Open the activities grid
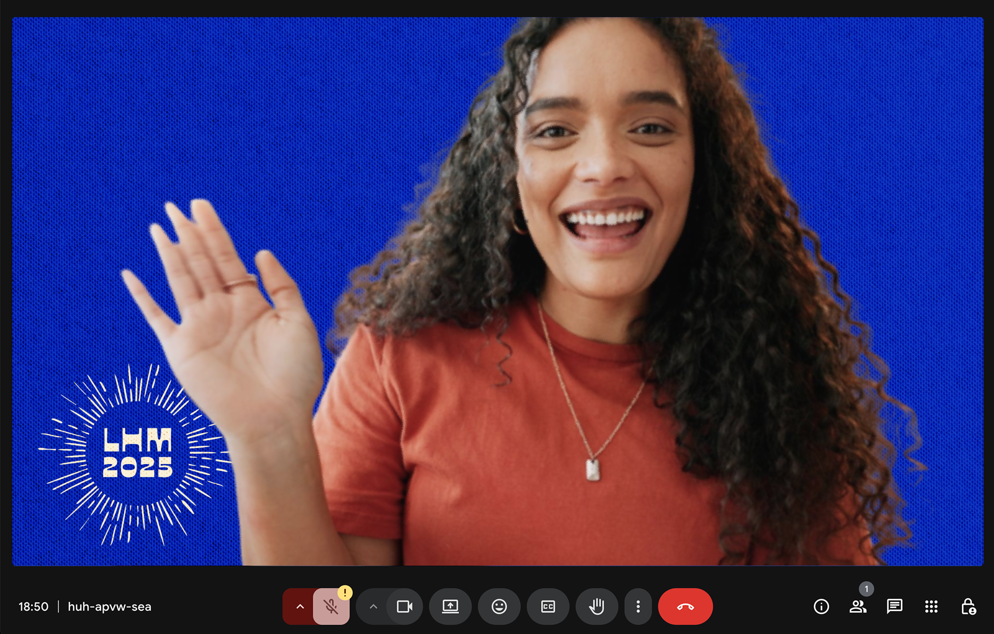 click(x=931, y=607)
